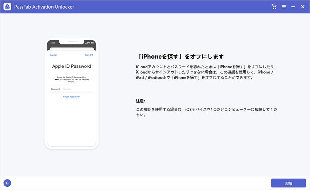
Task: Click the PassFab app logo icon
Action: [7, 7]
